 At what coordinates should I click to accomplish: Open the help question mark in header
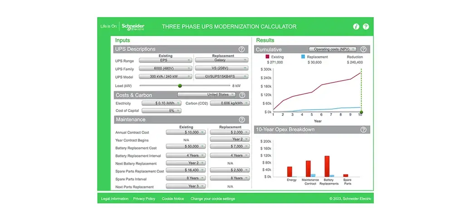click(366, 27)
